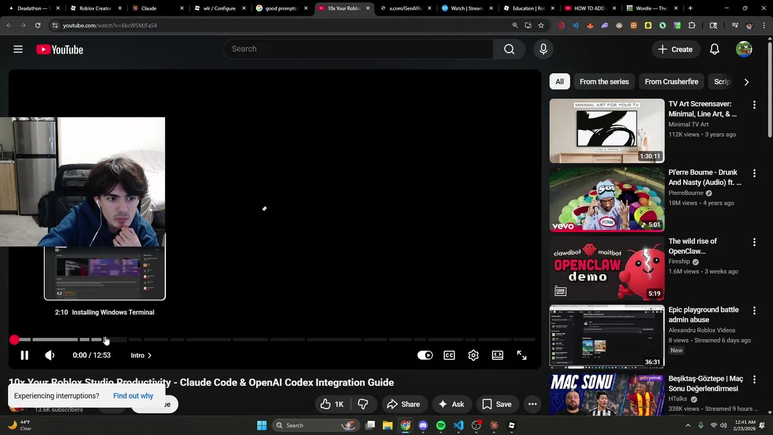The image size is (773, 435).
Task: Select the All filter chip
Action: click(560, 82)
